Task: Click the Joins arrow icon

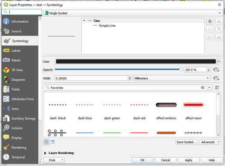Action: click(x=6, y=109)
